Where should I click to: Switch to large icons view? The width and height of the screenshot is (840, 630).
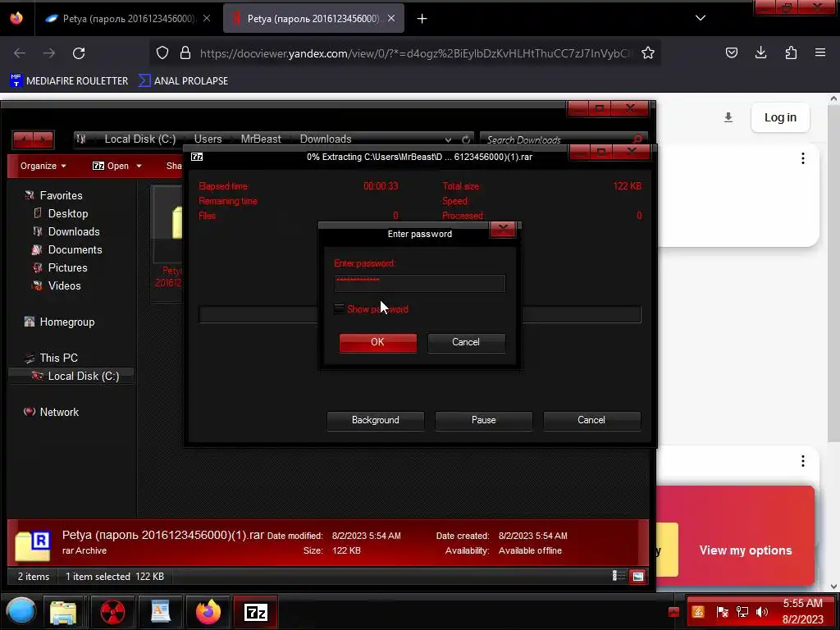coord(638,577)
